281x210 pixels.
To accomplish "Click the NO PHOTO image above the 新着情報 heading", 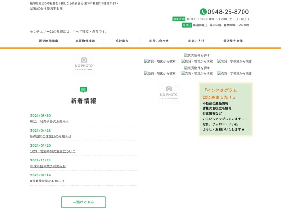I will (x=84, y=64).
